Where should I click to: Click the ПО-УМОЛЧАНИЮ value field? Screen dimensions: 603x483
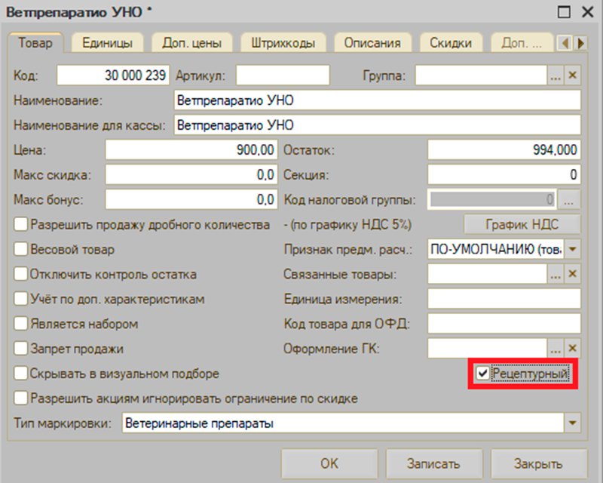pos(496,249)
